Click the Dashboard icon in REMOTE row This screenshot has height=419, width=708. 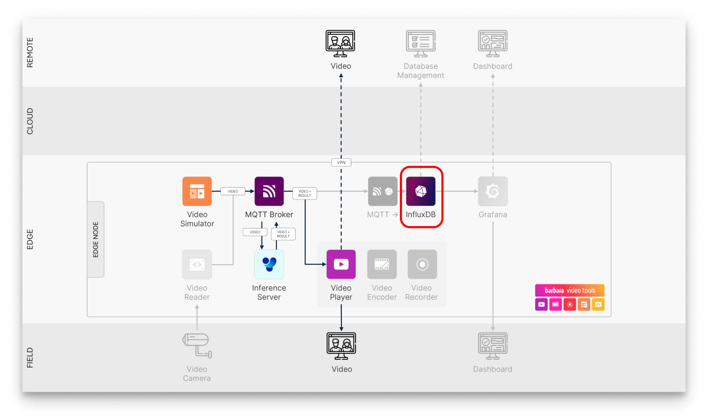(x=492, y=43)
